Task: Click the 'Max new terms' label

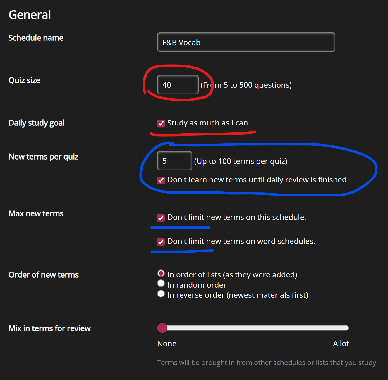Action: coord(36,213)
